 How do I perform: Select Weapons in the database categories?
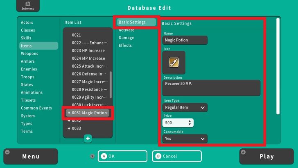(29, 54)
